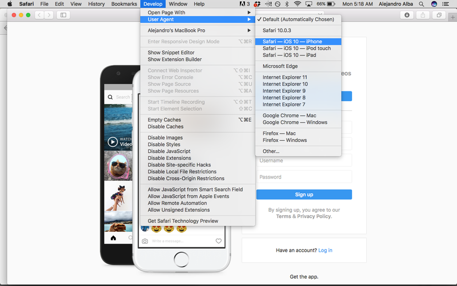This screenshot has height=286, width=457.
Task: Toggle Disable Images option
Action: pos(165,137)
